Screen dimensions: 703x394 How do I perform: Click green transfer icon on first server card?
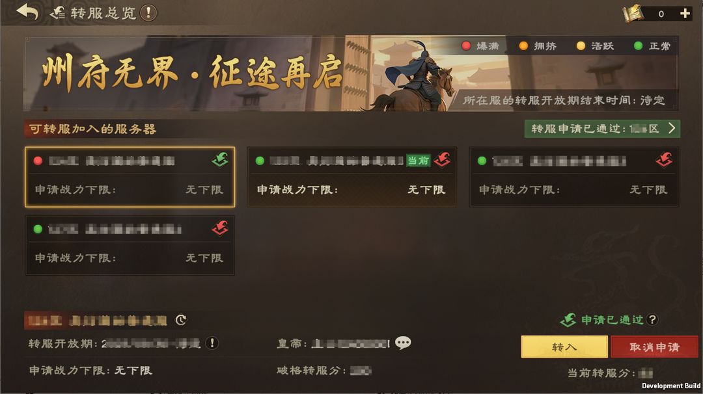pyautogui.click(x=220, y=159)
